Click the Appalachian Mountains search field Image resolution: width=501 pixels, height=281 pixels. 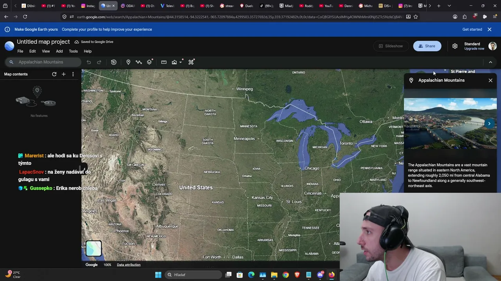pos(43,62)
